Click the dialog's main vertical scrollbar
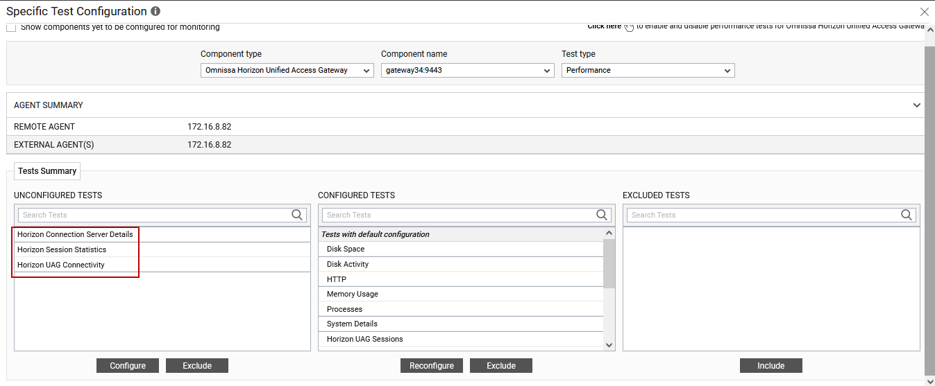This screenshot has height=386, width=935. point(929,210)
